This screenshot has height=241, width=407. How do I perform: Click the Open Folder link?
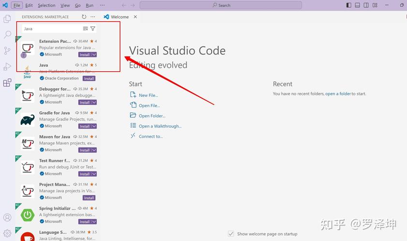152,116
